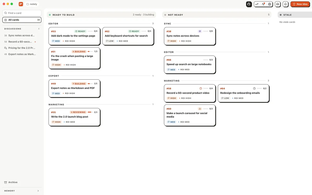Viewport: 312px width, 195px height.
Task: Click the chat bubbles icon beside Pricing
Action: pyautogui.click(x=6, y=48)
